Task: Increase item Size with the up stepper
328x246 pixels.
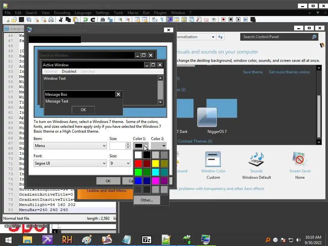Action: [128, 144]
